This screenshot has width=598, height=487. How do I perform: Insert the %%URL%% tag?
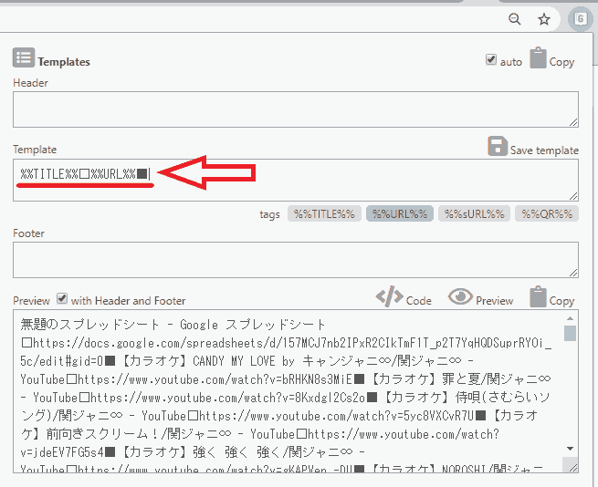click(400, 213)
